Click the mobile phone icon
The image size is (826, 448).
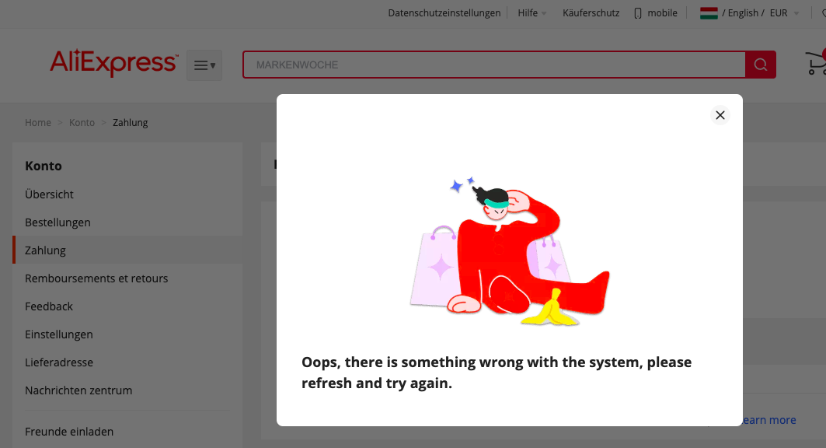pyautogui.click(x=638, y=13)
